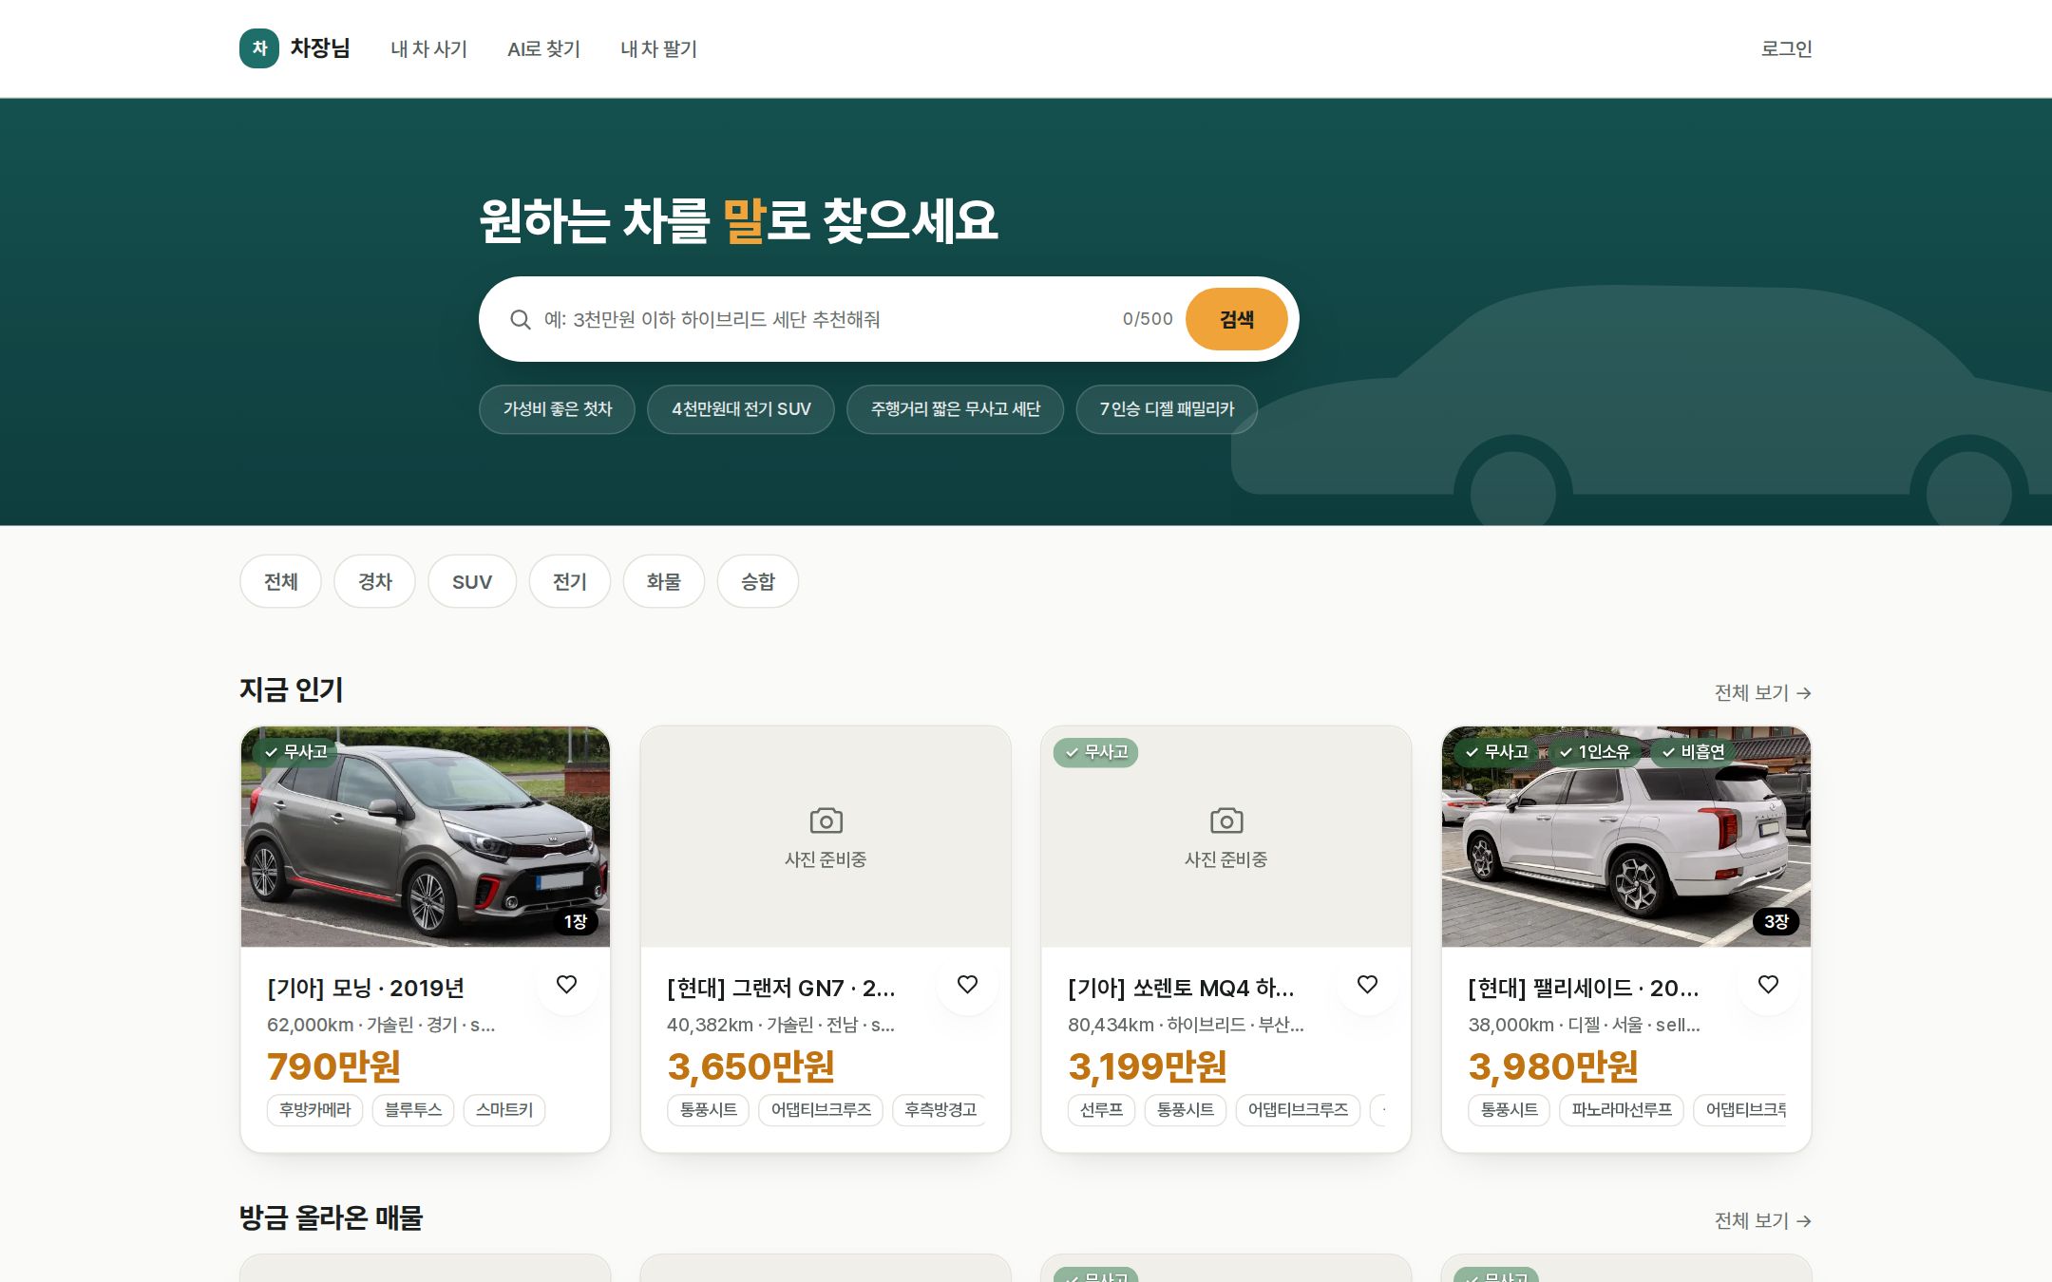
Task: Click the 파노라마선루프 tag
Action: [x=1622, y=1110]
